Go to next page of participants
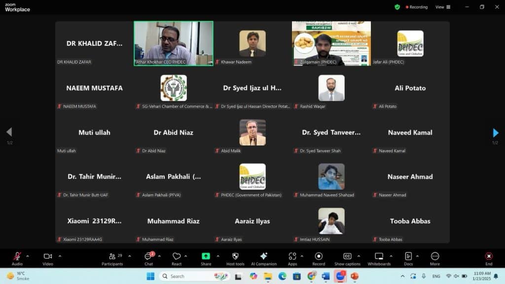 tap(496, 132)
